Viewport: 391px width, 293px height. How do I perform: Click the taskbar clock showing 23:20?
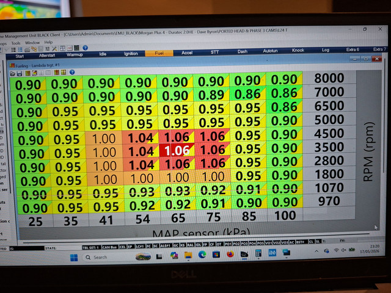coord(370,248)
